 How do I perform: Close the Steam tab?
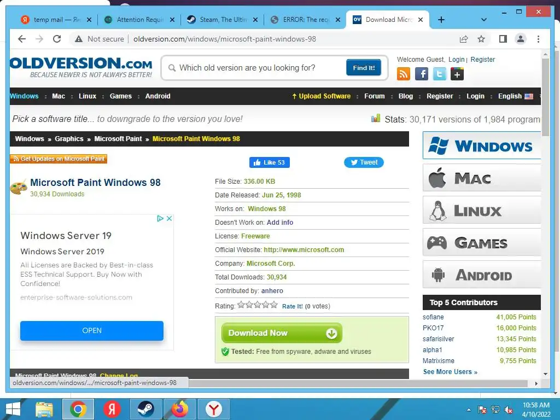pyautogui.click(x=255, y=20)
